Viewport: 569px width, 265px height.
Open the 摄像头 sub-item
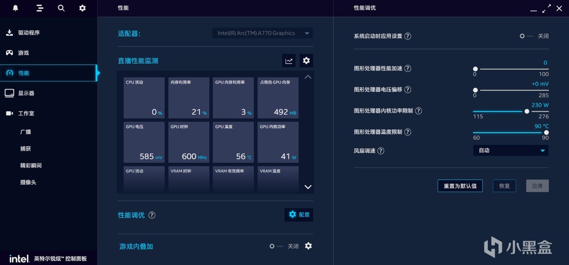(x=28, y=182)
